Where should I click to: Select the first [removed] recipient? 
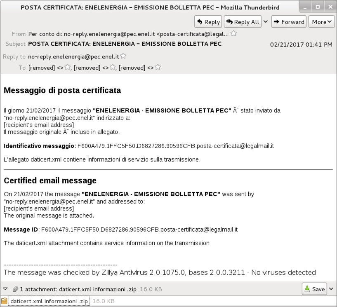click(46, 68)
